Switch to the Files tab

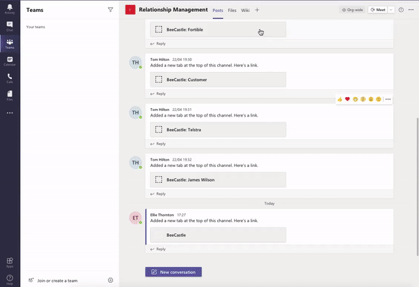[232, 10]
